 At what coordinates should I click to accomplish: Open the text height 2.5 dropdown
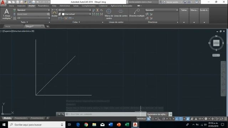point(33,18)
